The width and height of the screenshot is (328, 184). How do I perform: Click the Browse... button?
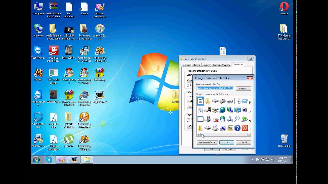(243, 89)
